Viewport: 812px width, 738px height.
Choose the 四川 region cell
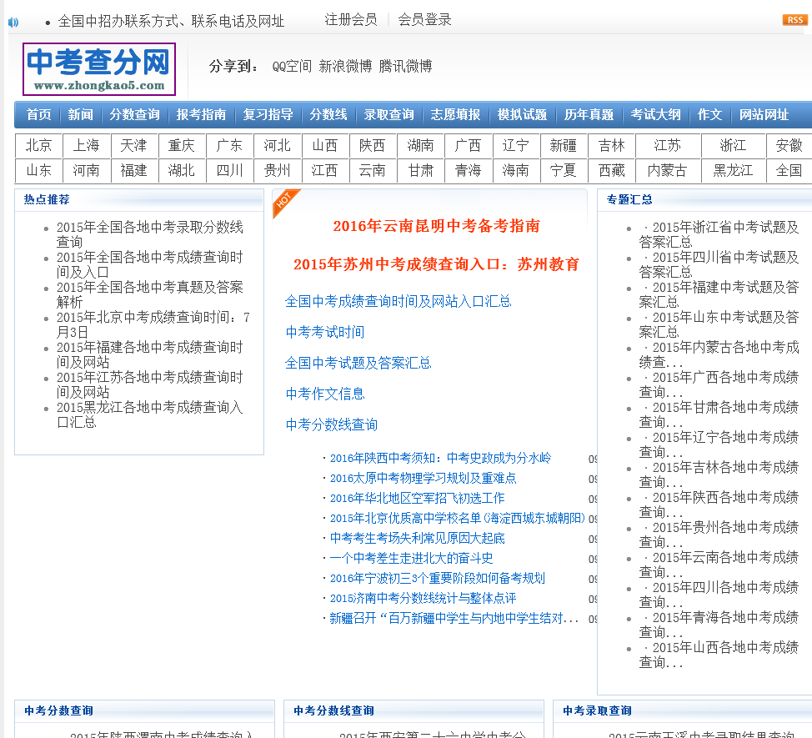(x=229, y=170)
